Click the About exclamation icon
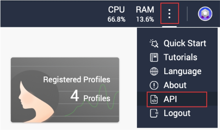This screenshot has width=220, height=130. click(x=154, y=86)
